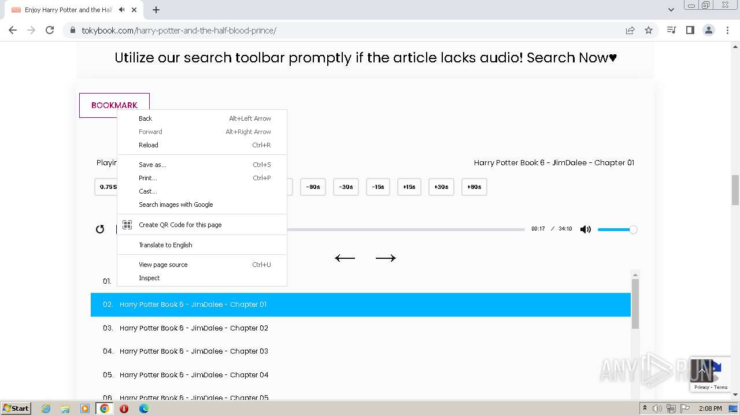The image size is (740, 416).
Task: Play track 04 Chapter 03
Action: pyautogui.click(x=360, y=351)
